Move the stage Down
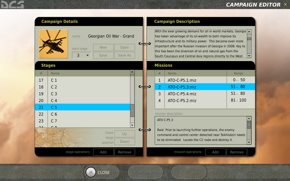Screen dimensions: 290x181 [125, 142]
